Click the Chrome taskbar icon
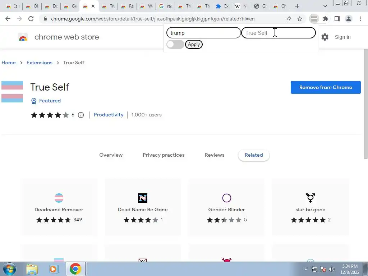368x276 pixels. [75, 269]
